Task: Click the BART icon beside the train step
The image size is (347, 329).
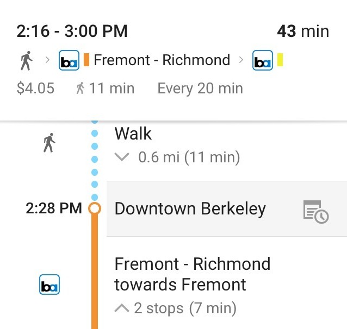Action: tap(49, 284)
